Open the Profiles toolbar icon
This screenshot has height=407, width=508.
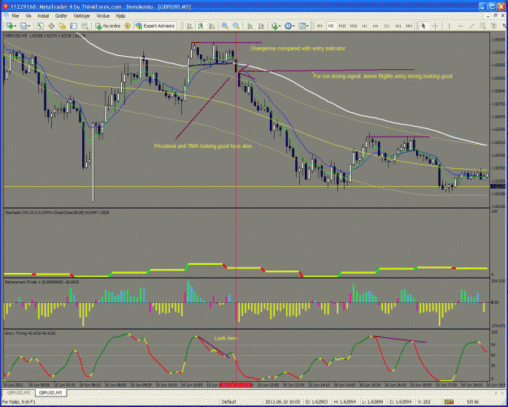[x=24, y=26]
